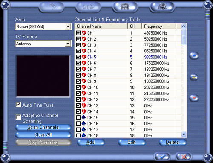Open the first faded tab at the top
Viewport: 213px width, 163px height.
(x=52, y=7)
